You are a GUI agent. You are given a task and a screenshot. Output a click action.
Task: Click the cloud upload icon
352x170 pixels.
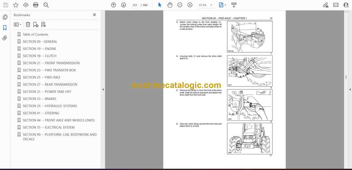tap(26, 5)
